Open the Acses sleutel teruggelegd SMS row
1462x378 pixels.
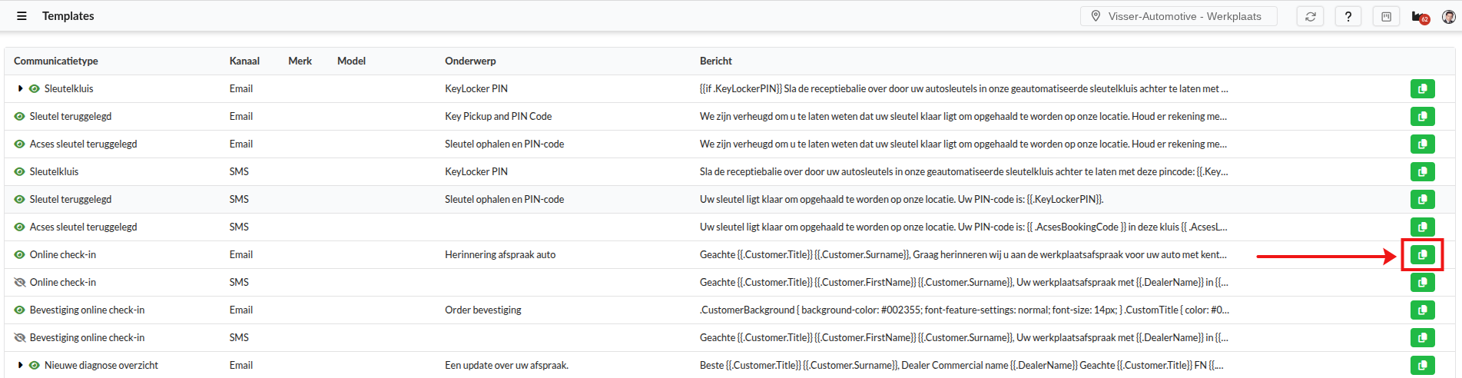pos(83,227)
